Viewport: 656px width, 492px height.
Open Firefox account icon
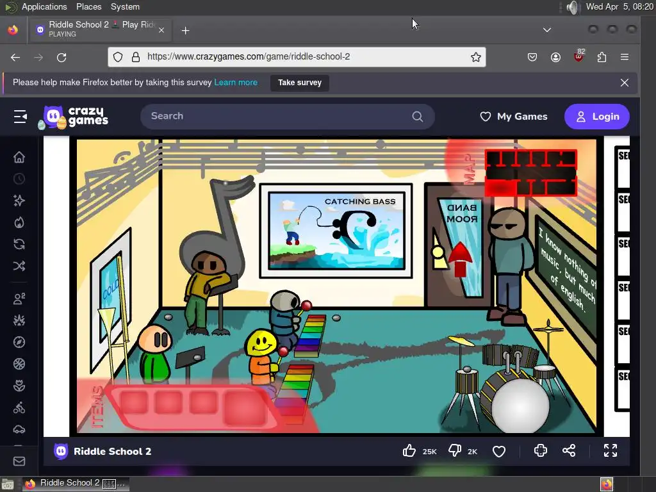[x=555, y=57]
